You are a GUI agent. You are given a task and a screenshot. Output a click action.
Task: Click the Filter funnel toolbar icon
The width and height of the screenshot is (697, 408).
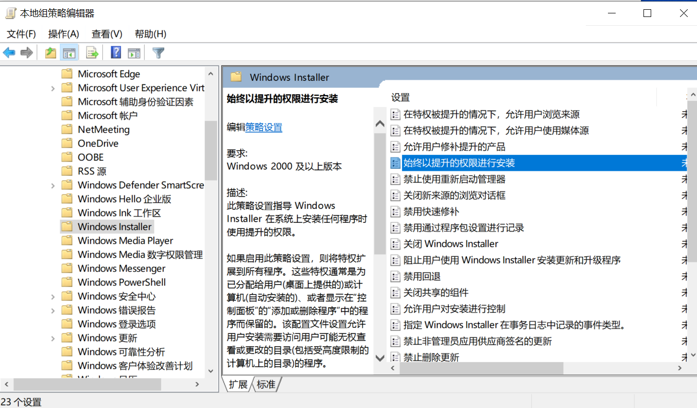point(159,52)
